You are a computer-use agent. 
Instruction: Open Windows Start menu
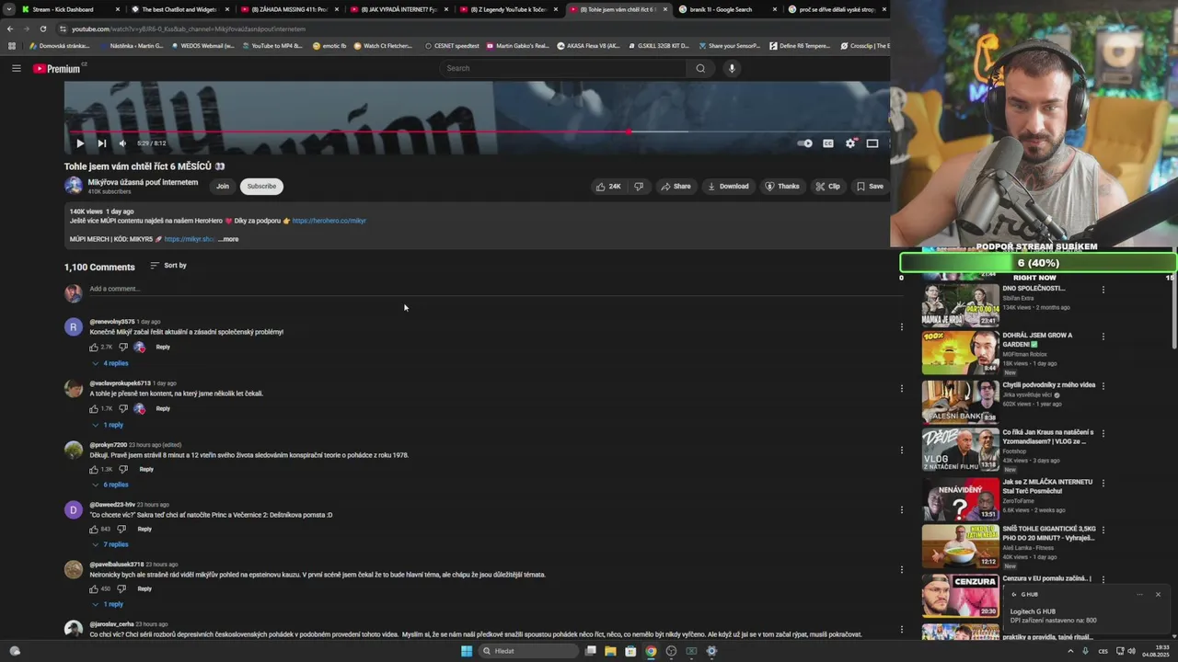[467, 651]
